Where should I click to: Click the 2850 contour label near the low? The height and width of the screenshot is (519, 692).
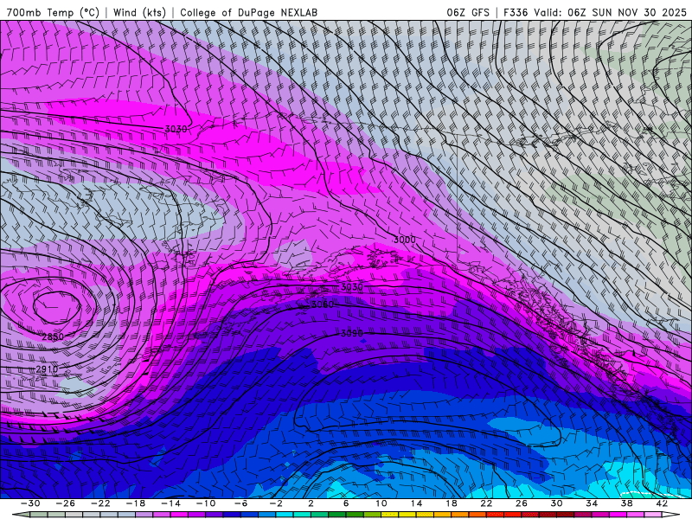coord(53,337)
